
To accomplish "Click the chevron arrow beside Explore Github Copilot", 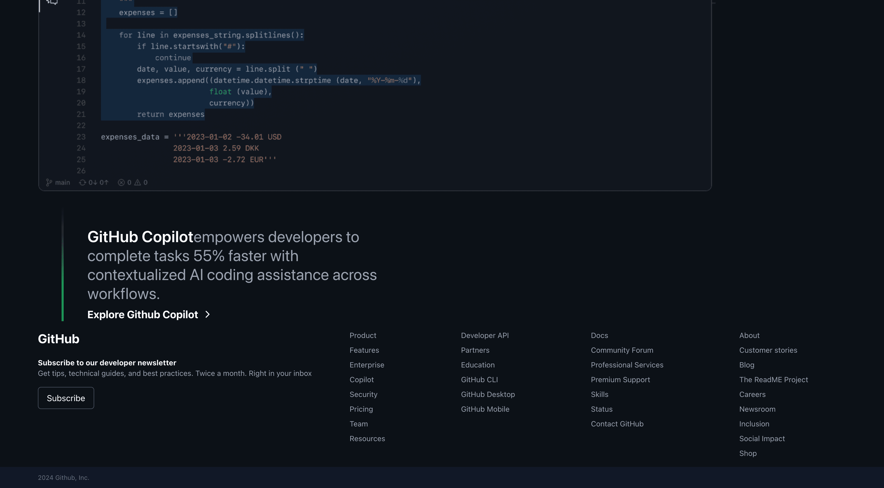I will [x=207, y=315].
